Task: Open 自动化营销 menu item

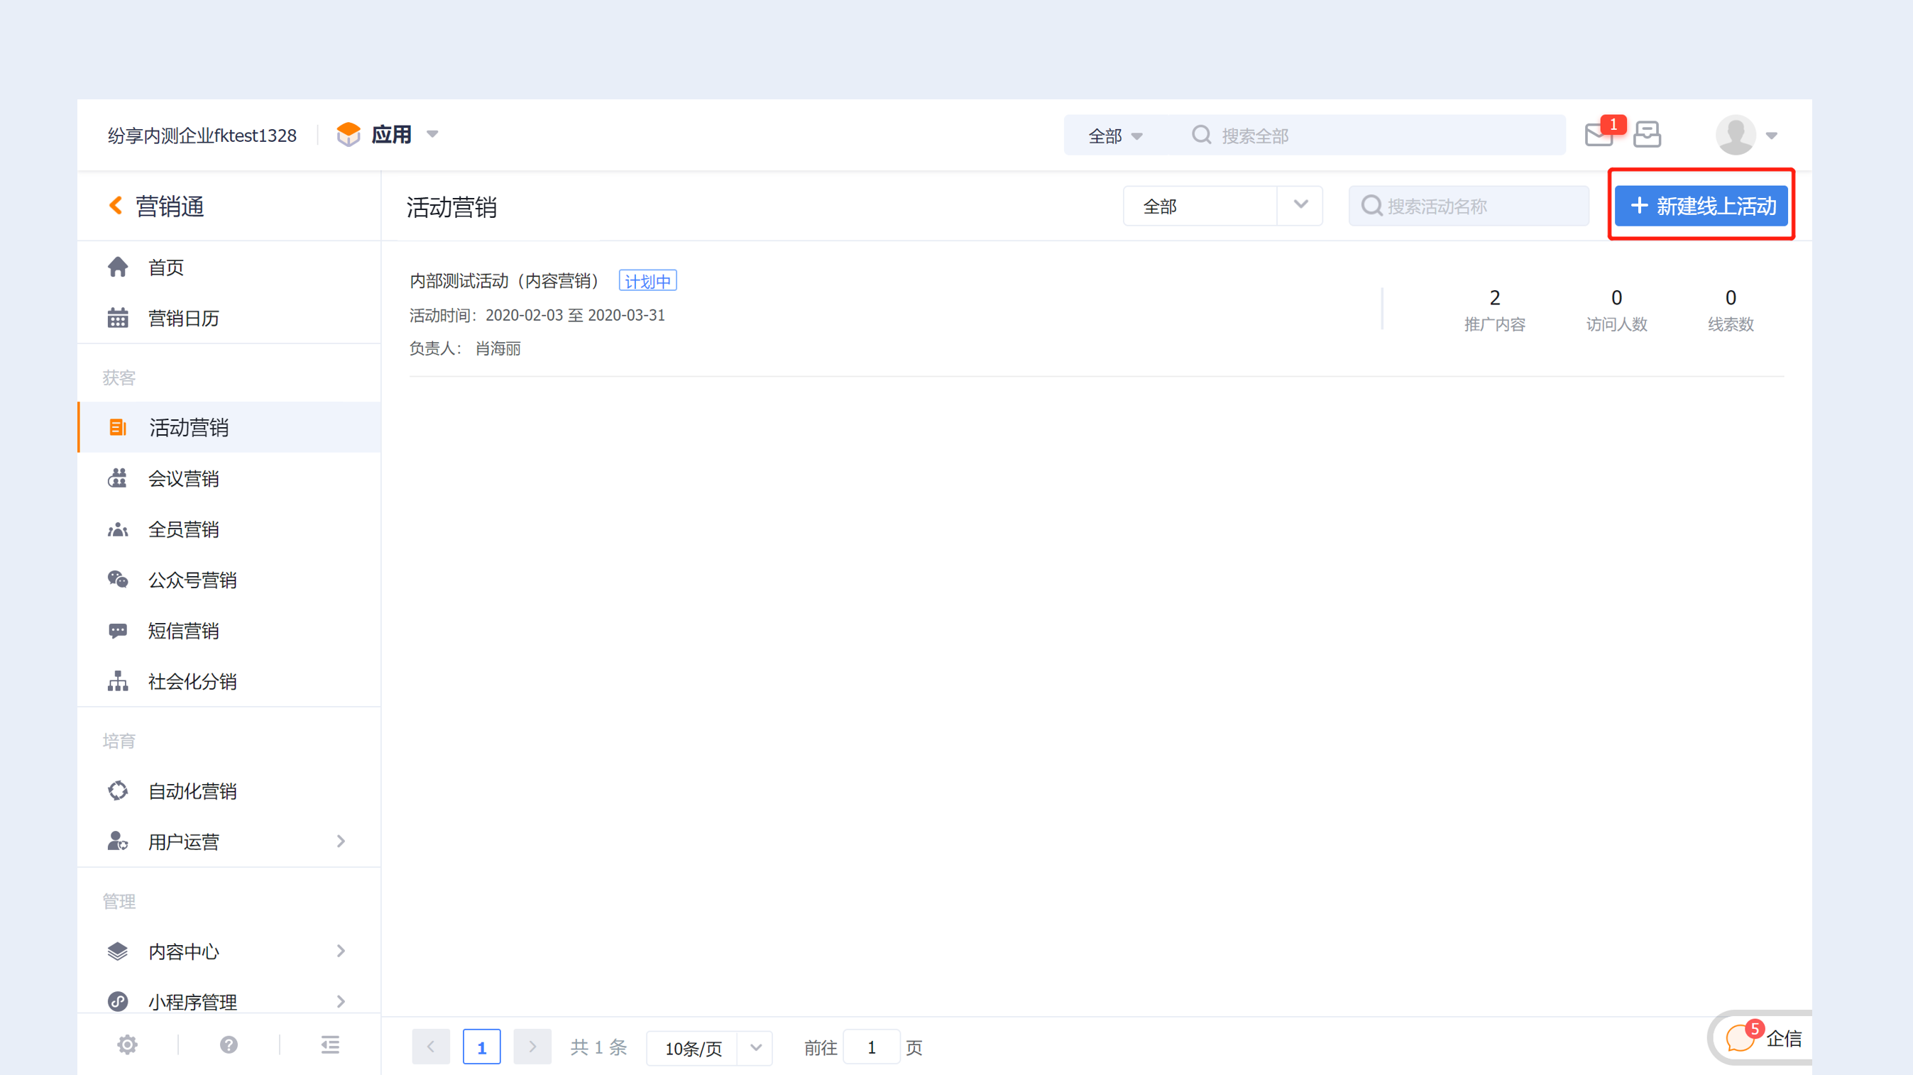Action: coord(229,791)
